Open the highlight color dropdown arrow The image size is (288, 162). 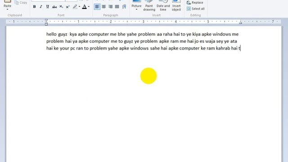coord(79,7)
